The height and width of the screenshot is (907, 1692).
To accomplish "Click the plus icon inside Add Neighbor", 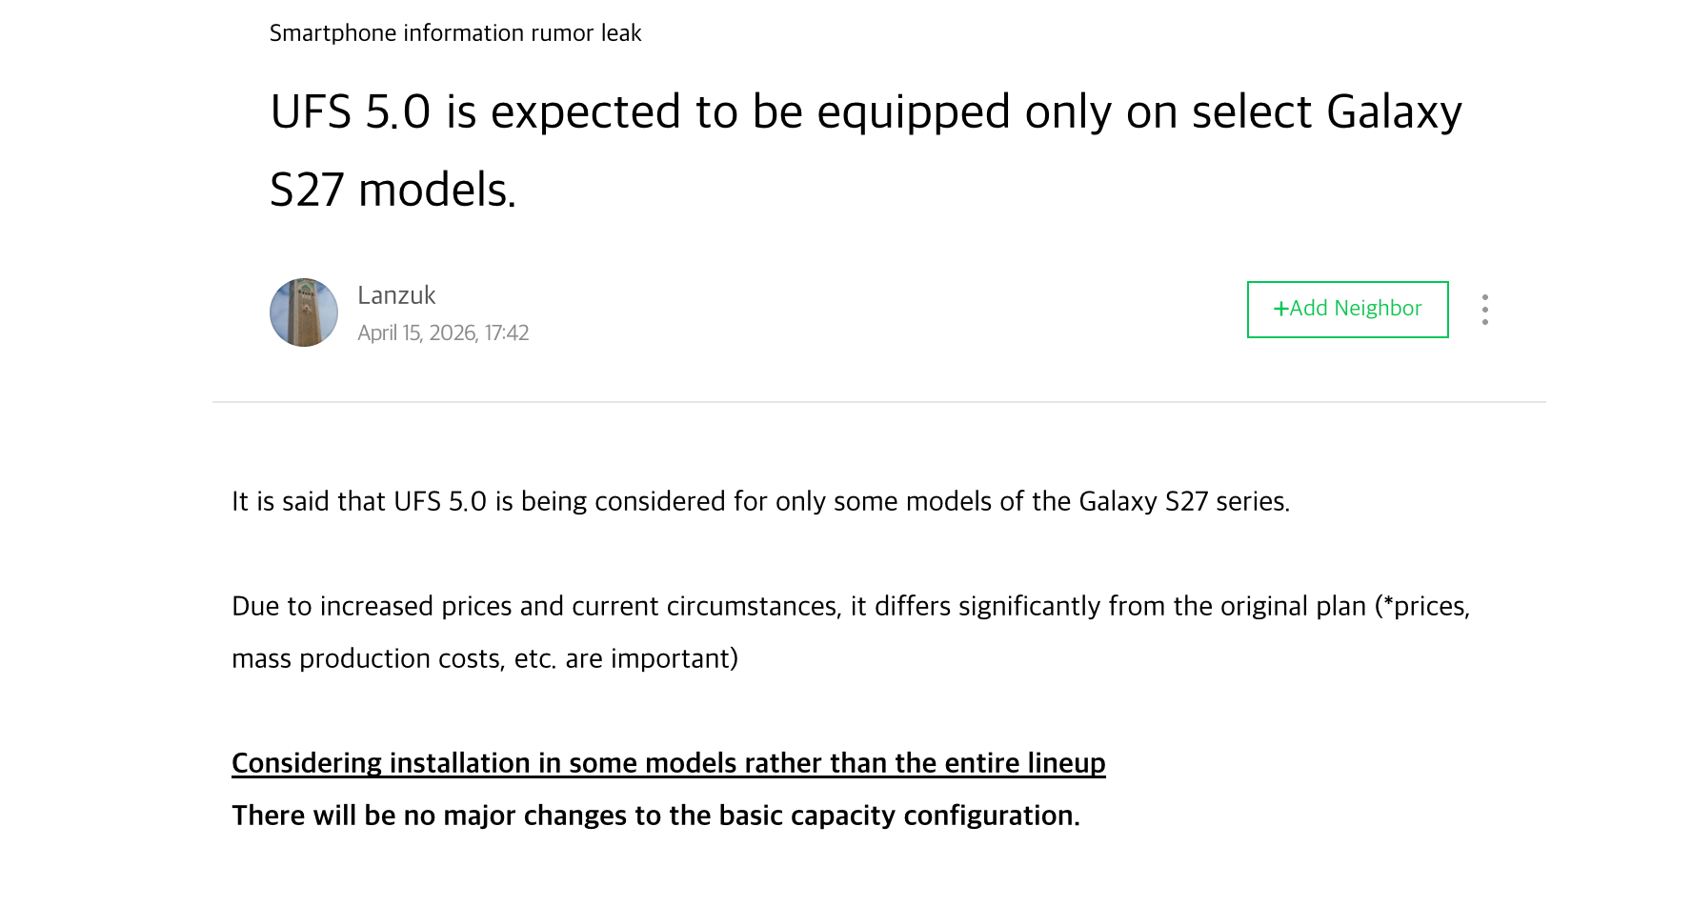I will 1280,309.
